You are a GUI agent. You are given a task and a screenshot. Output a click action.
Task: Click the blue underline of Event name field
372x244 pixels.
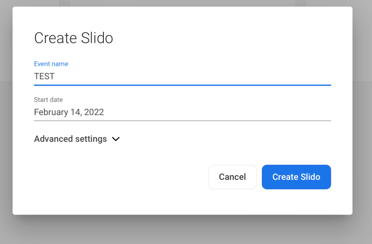coord(182,85)
